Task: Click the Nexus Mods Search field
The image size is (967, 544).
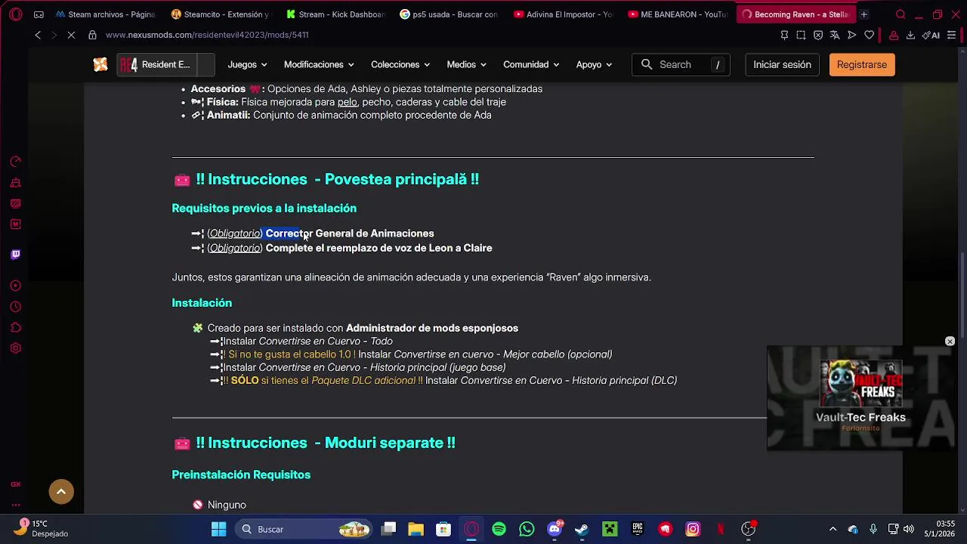Action: tap(681, 65)
